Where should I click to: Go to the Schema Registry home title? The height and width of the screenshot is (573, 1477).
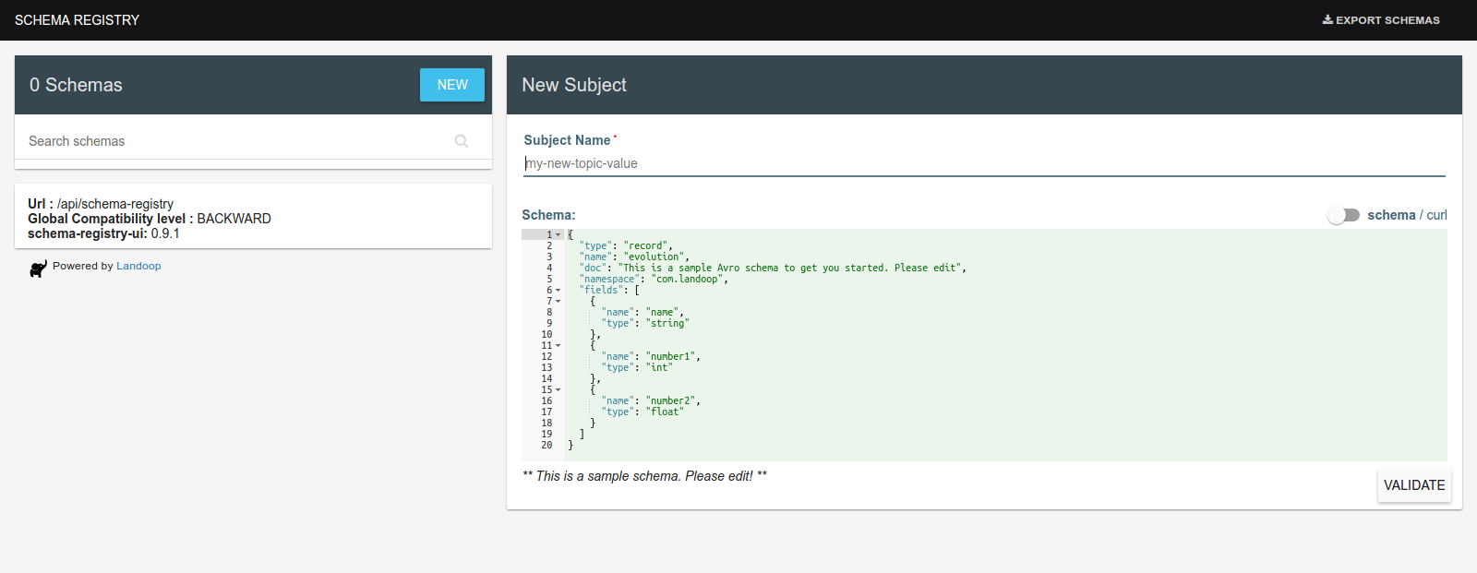tap(77, 20)
